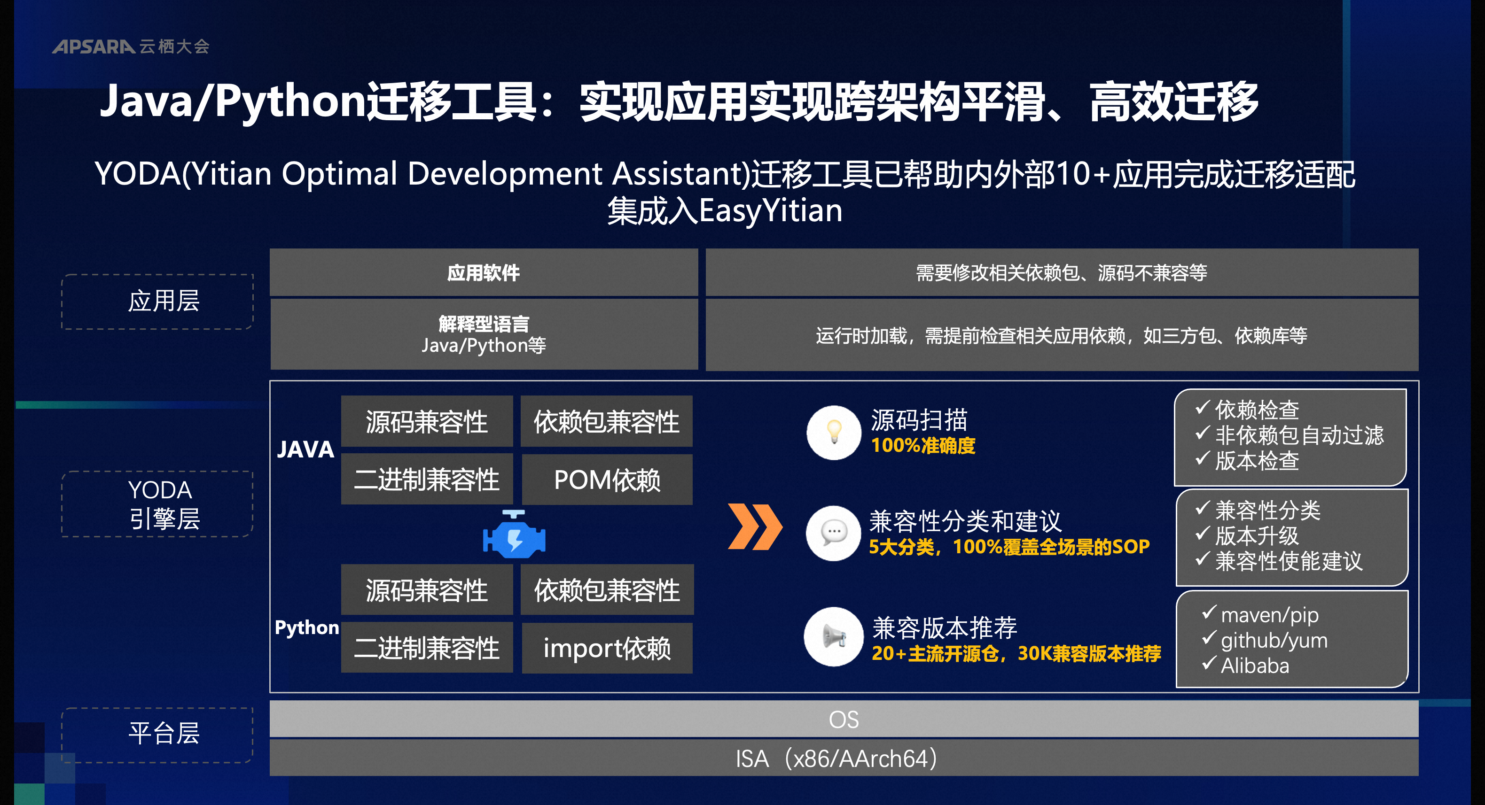Viewport: 1485px width, 805px height.
Task: Click the checkmark before maven/pip
Action: click(1209, 612)
